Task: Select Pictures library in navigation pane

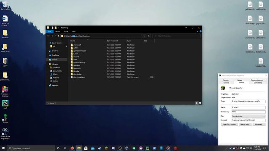Action: (56, 78)
